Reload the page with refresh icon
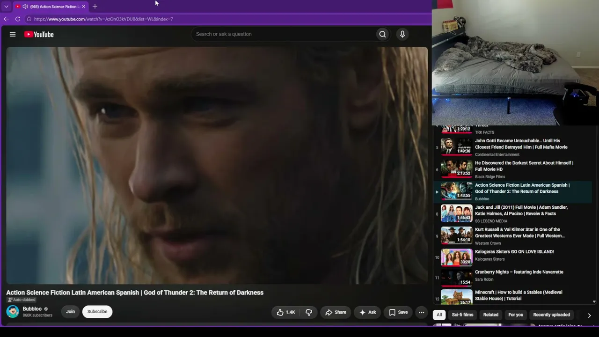The image size is (599, 337). point(18,19)
